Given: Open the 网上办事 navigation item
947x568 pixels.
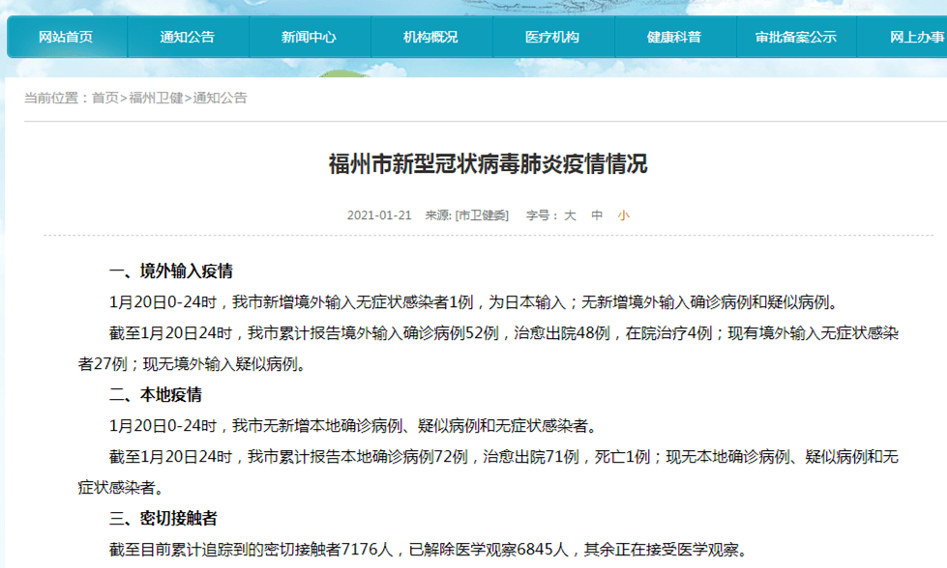Looking at the screenshot, I should click(916, 38).
